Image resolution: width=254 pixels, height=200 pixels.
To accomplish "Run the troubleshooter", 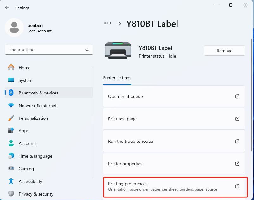I will coord(174,141).
